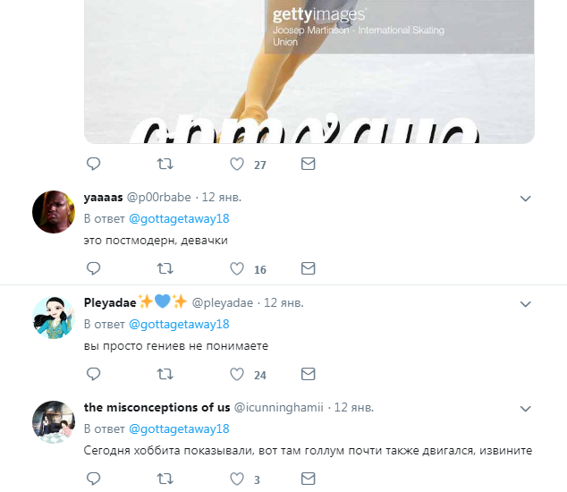The image size is (567, 492).
Task: Expand options chevron on Pleyadae tweet
Action: coord(525,304)
